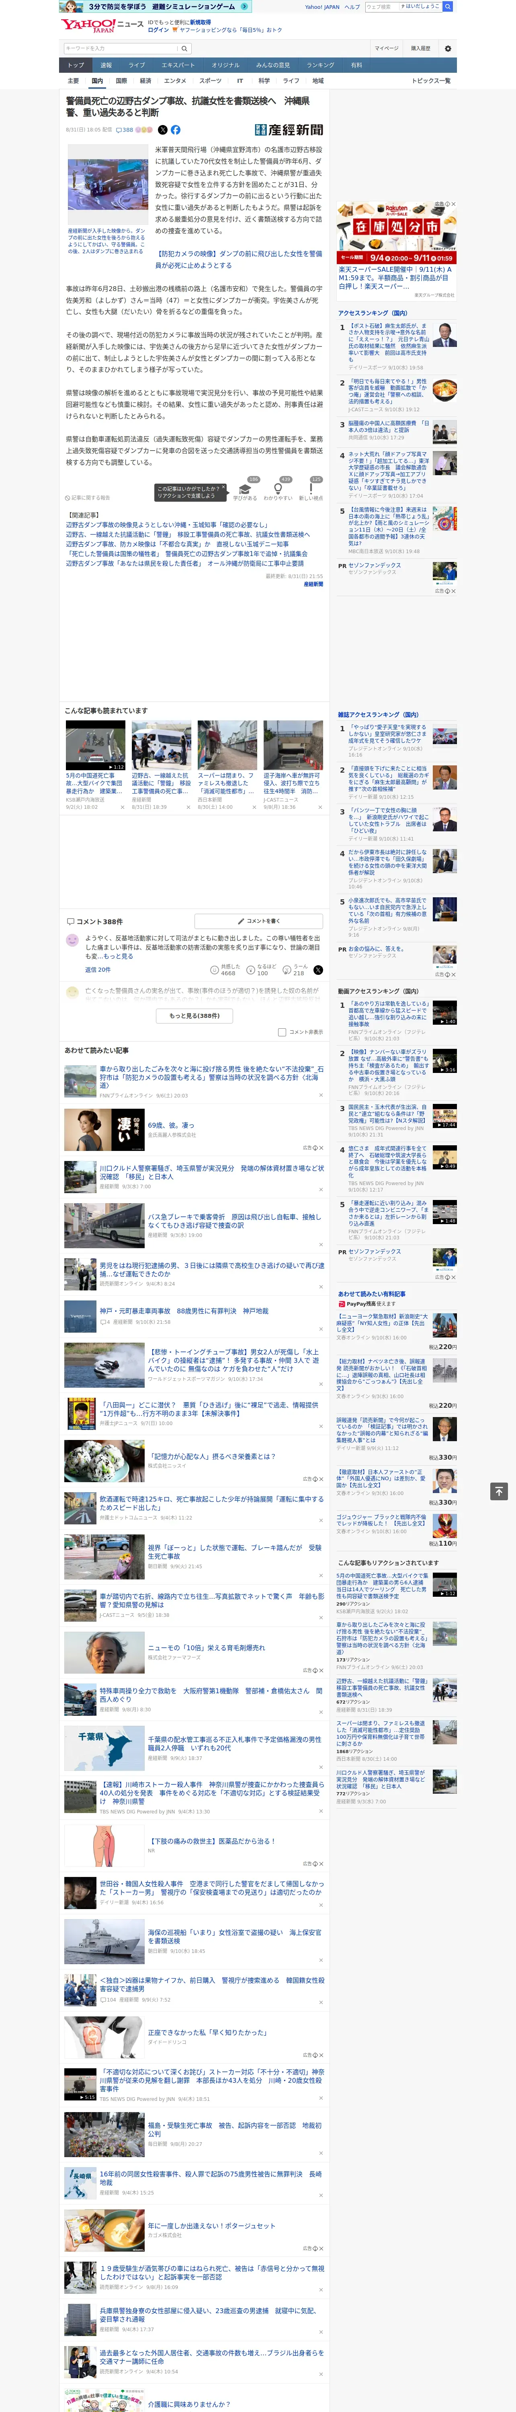Select 有料 in the navigation bar
The height and width of the screenshot is (2412, 516).
[x=356, y=66]
